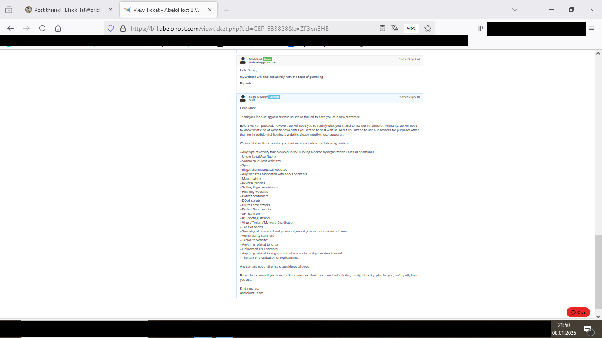Click the 'Selling illegal substances' line

pyautogui.click(x=259, y=187)
